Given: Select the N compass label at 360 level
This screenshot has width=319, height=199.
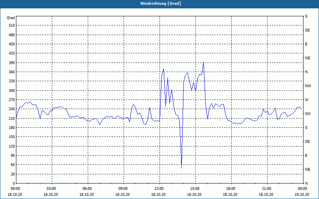Looking at the screenshot, I should (306, 72).
